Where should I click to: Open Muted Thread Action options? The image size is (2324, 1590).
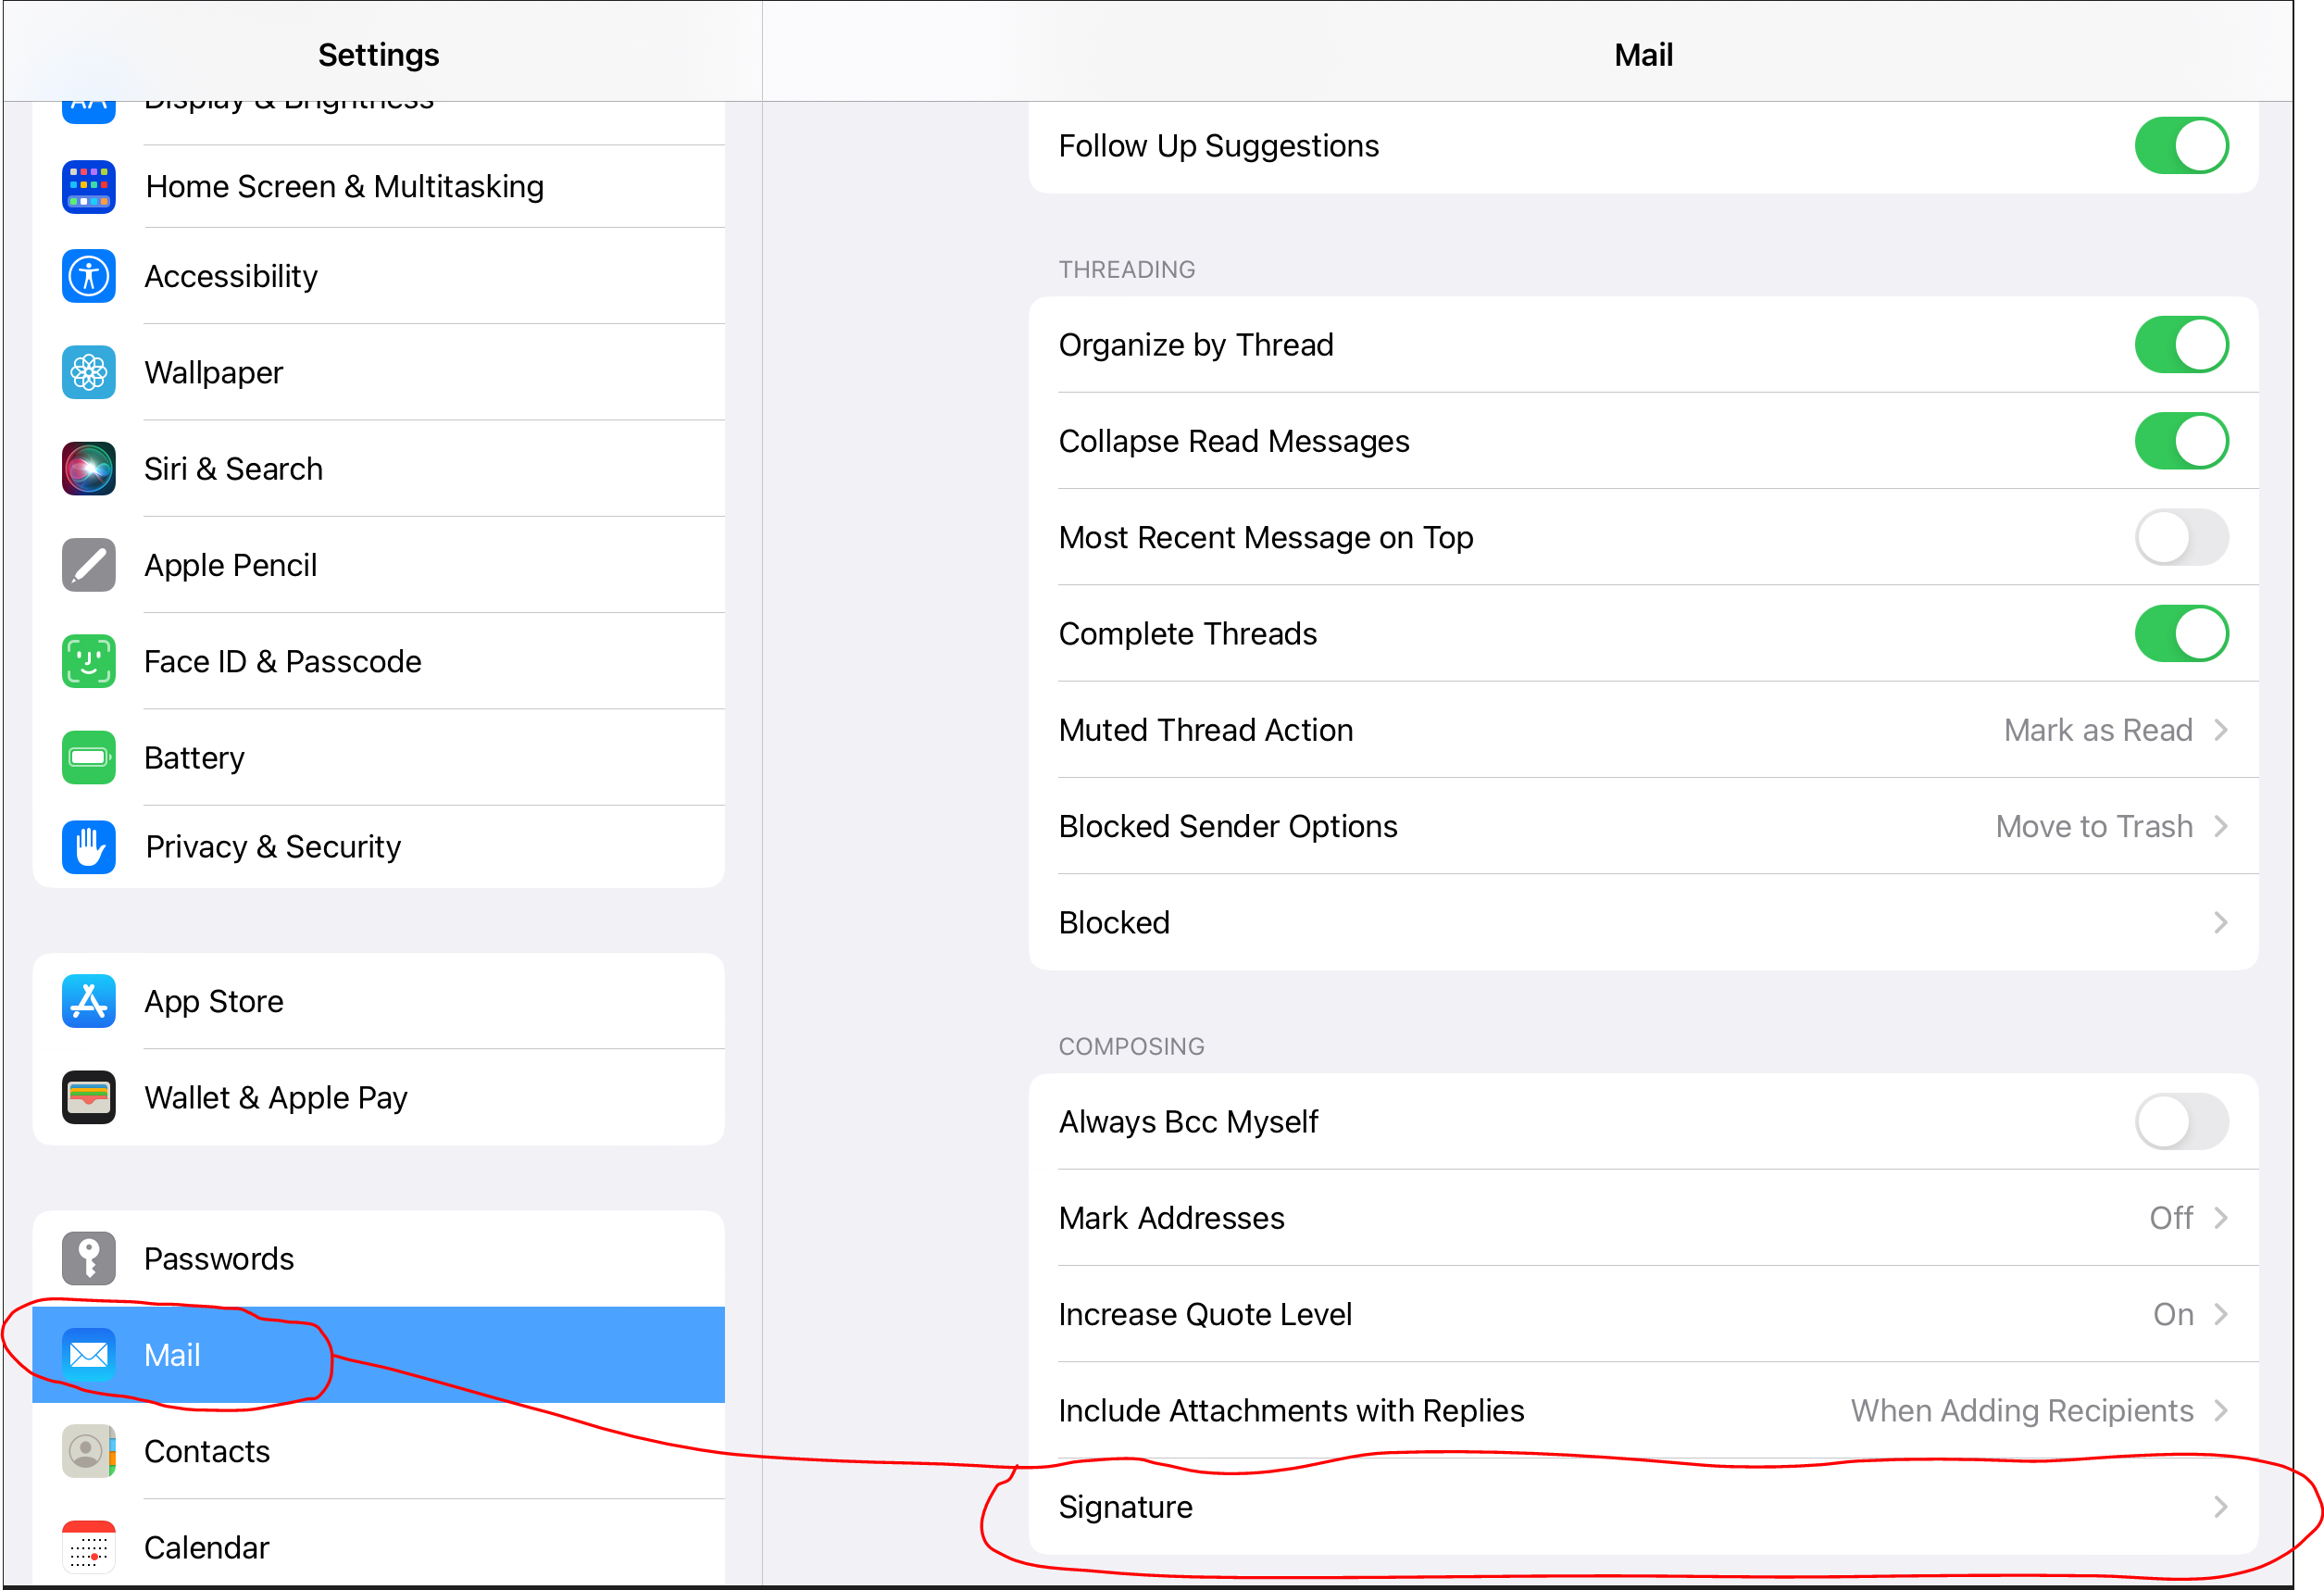1642,730
